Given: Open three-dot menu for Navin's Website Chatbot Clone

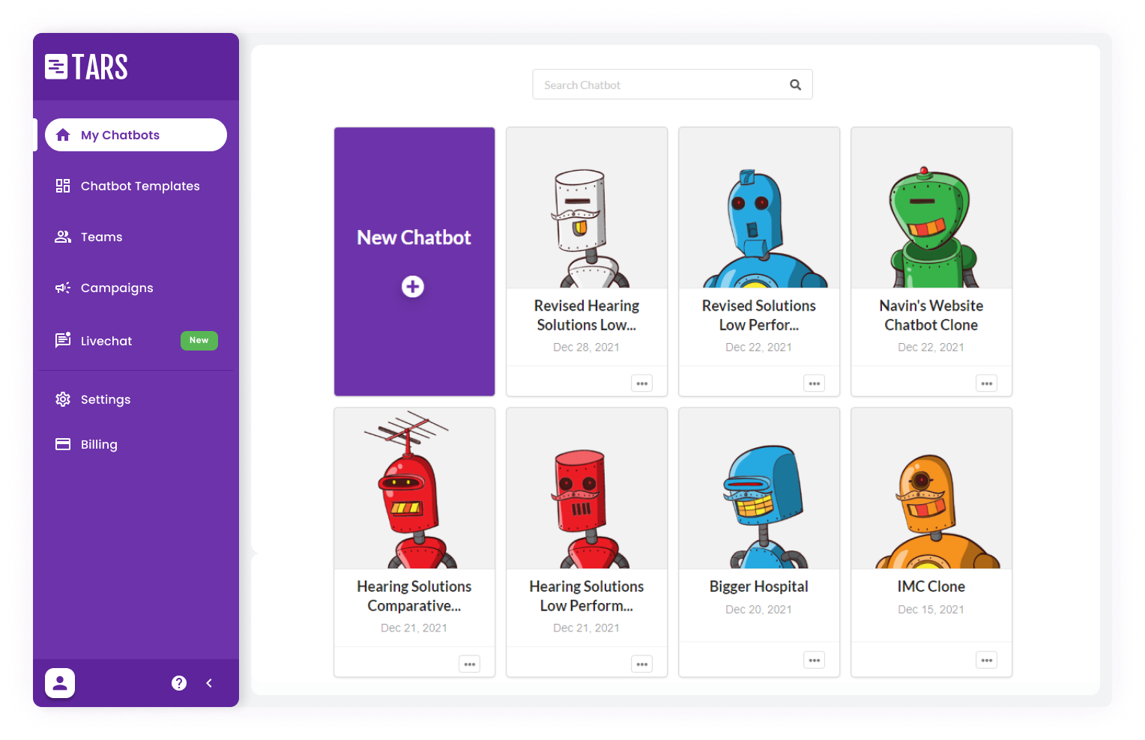Looking at the screenshot, I should pos(986,383).
